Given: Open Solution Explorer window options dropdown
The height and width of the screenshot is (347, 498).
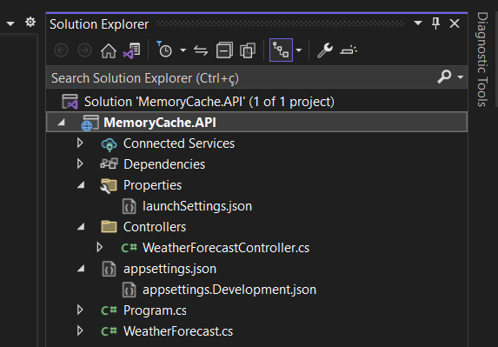Looking at the screenshot, I should click(x=418, y=23).
